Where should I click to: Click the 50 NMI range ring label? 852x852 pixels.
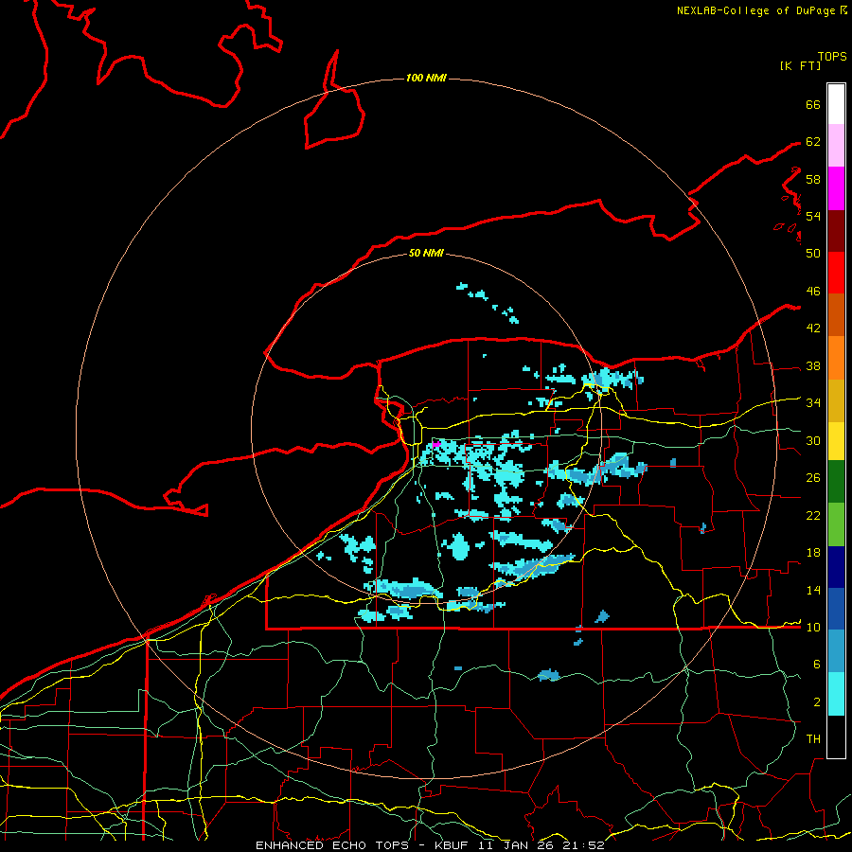tap(426, 253)
